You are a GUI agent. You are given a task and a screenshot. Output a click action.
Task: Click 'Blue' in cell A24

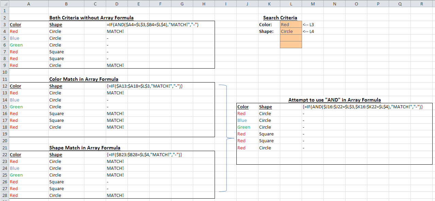coord(15,168)
